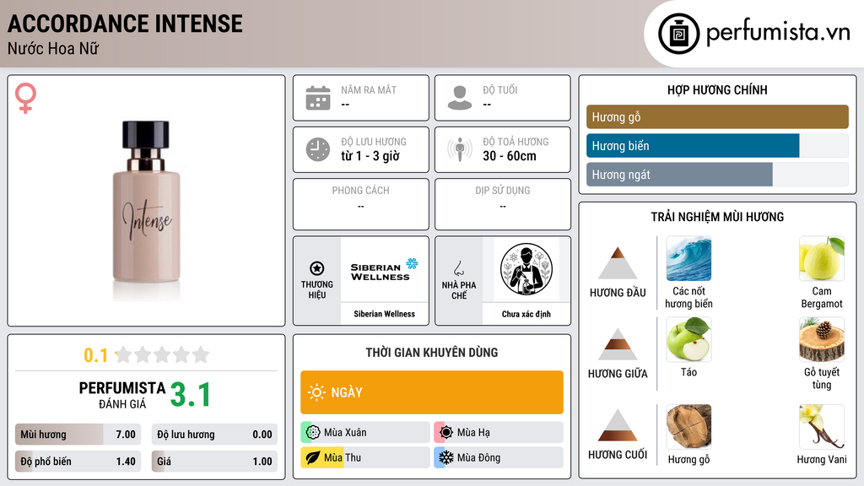
Task: Open the Hương Vani vanilla image
Action: click(822, 426)
